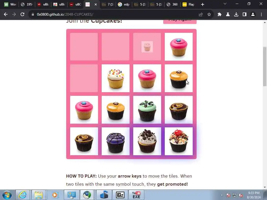The image size is (267, 200).
Task: Expand the tab search chevron
Action: point(225,4)
